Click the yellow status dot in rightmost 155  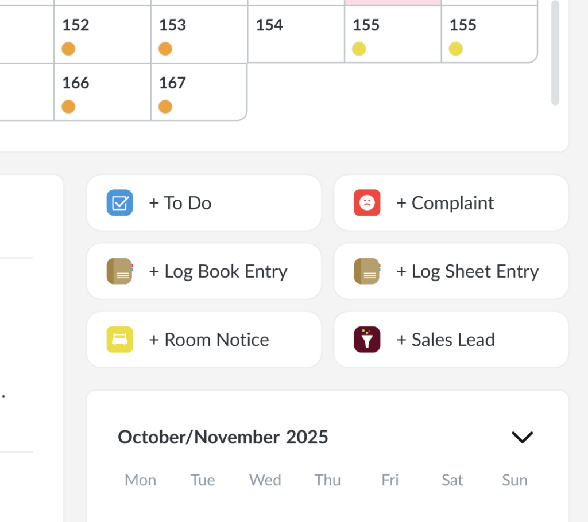click(455, 49)
